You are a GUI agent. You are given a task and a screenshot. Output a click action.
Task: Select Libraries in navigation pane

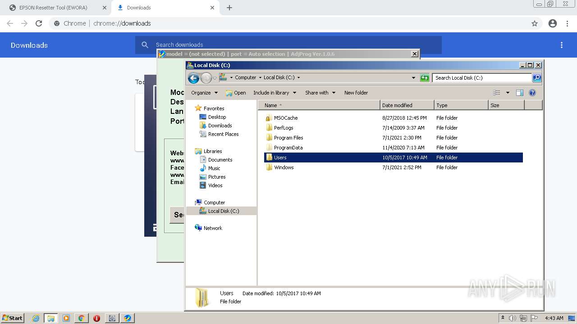[212, 151]
